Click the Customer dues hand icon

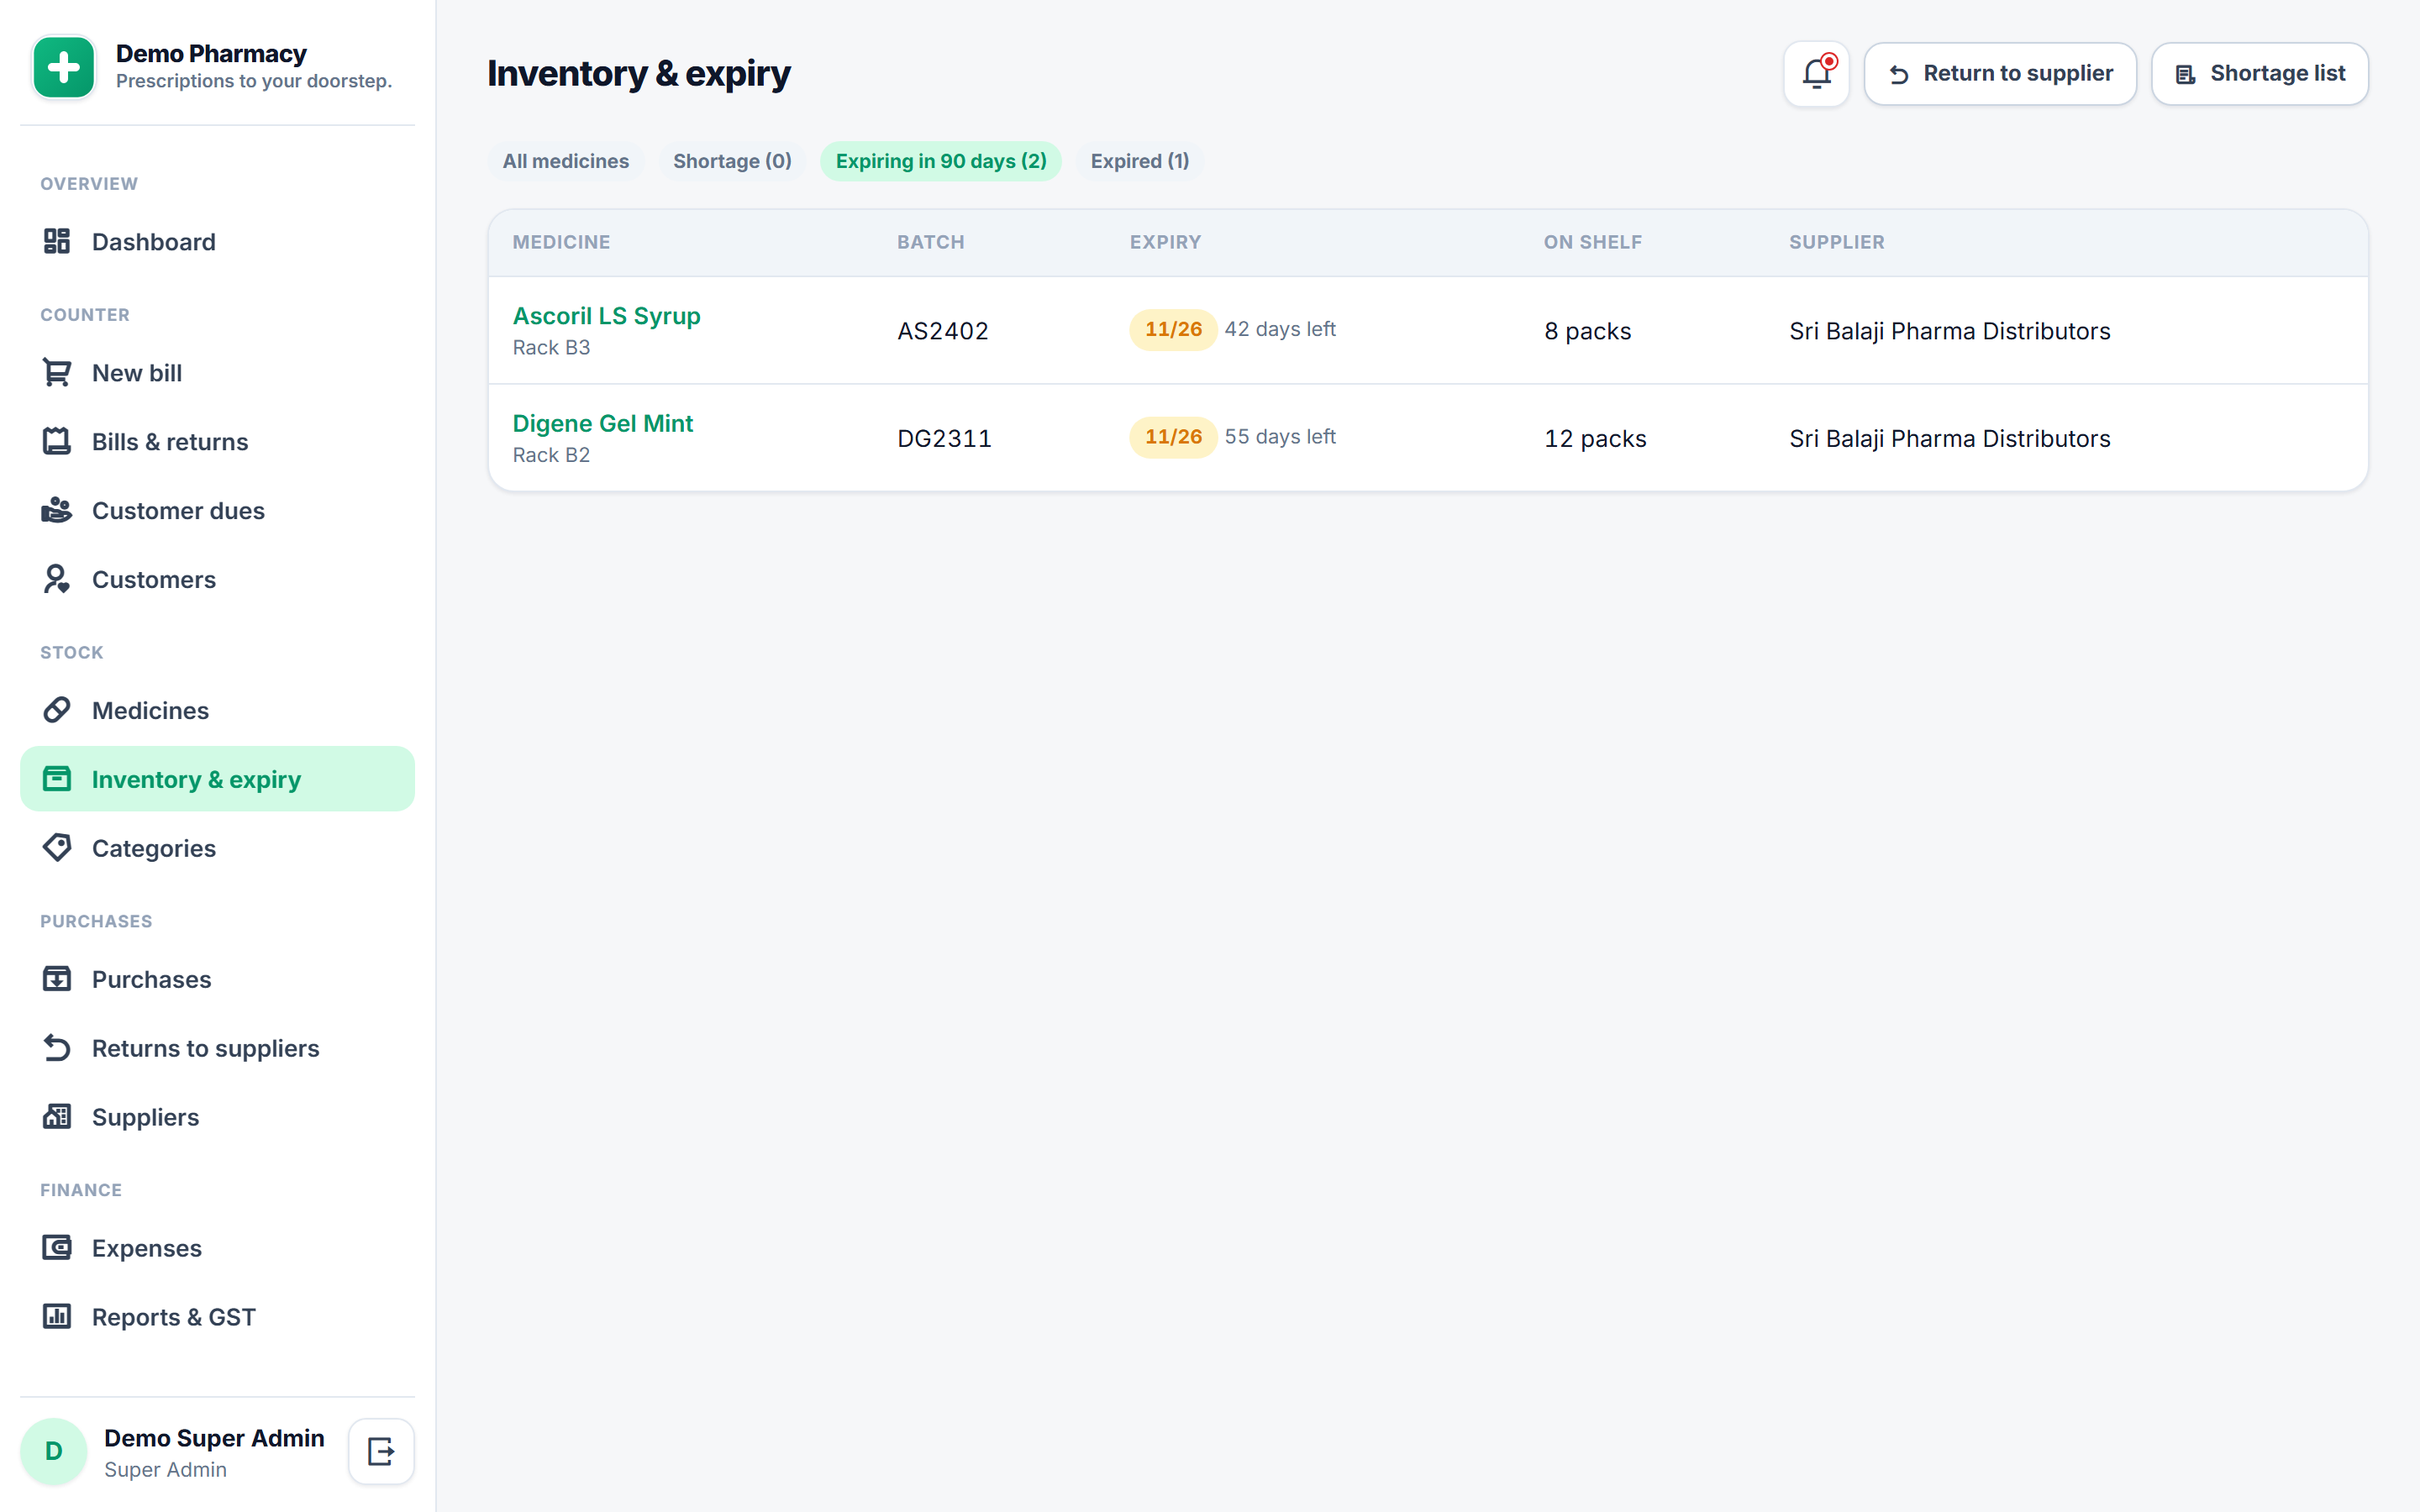pos(57,510)
